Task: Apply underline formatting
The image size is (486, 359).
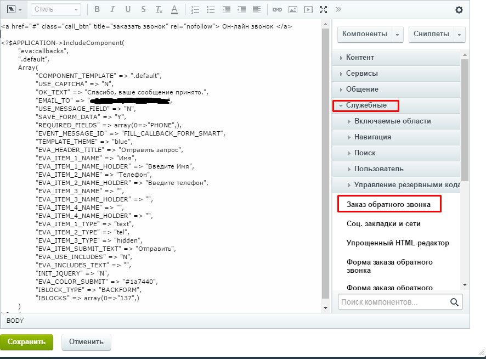Action: point(128,10)
